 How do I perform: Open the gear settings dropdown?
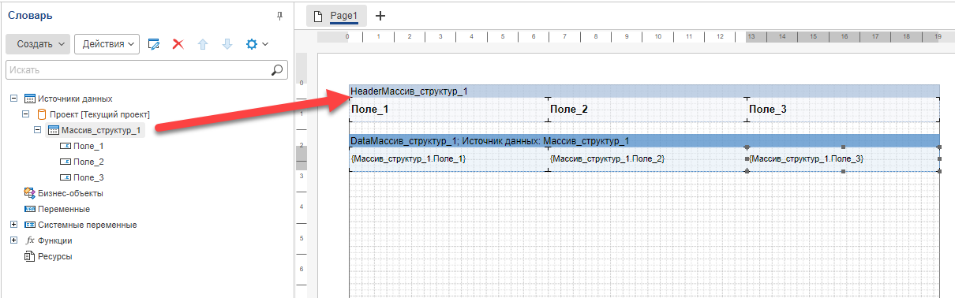click(x=257, y=44)
